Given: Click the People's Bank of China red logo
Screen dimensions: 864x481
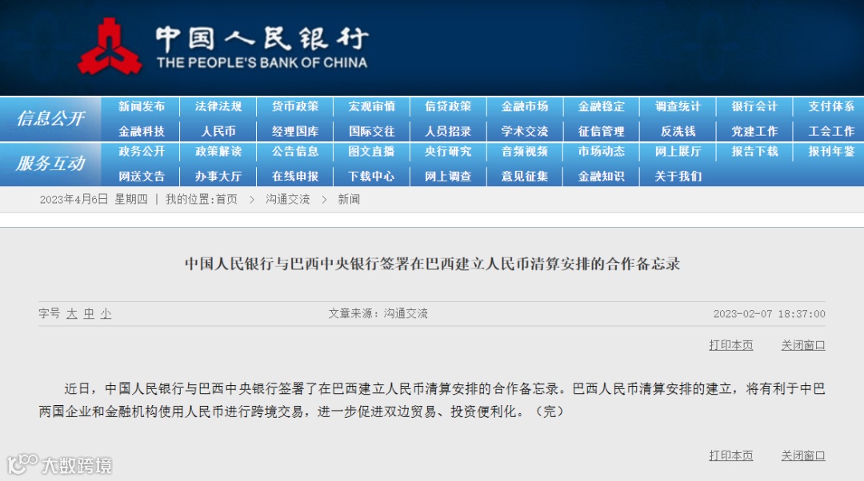Looking at the screenshot, I should point(110,47).
